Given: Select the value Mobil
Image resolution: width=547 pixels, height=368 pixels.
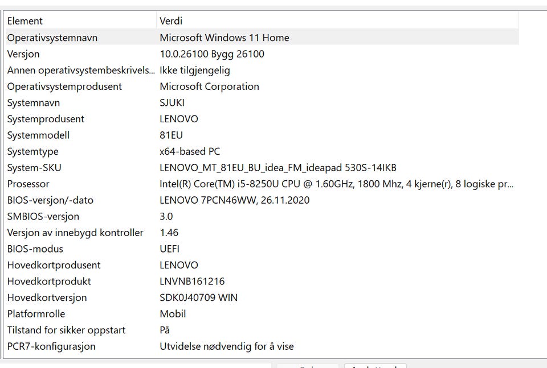Looking at the screenshot, I should 173,314.
